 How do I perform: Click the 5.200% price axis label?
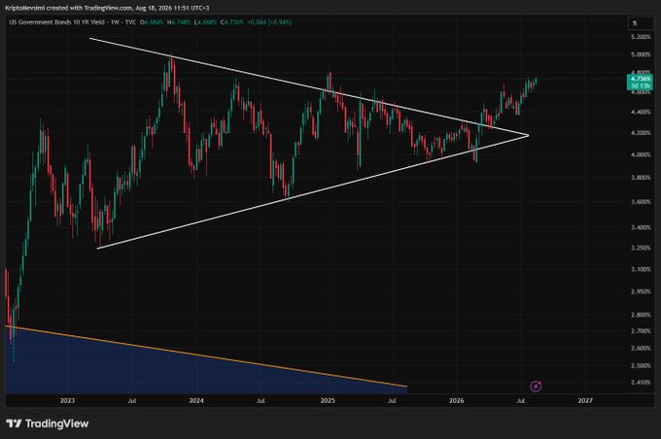641,37
